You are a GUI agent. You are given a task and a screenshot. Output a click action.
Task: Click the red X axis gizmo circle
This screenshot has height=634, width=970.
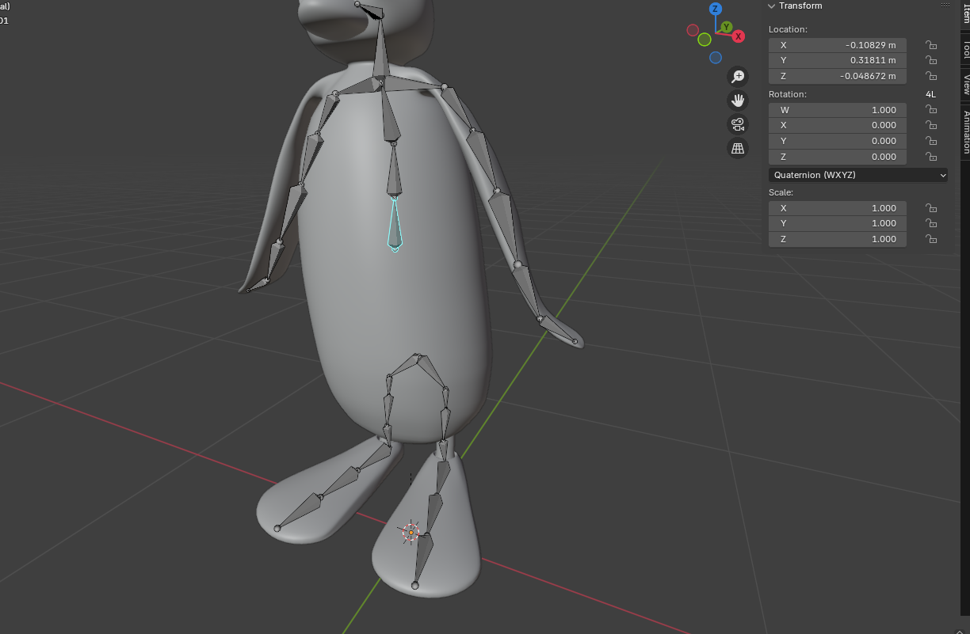[x=738, y=36]
